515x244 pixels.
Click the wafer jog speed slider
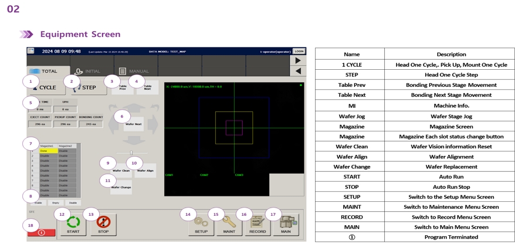tap(131, 153)
